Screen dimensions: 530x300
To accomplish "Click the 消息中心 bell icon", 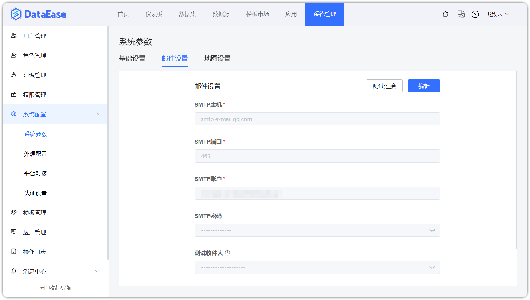I will (x=14, y=271).
